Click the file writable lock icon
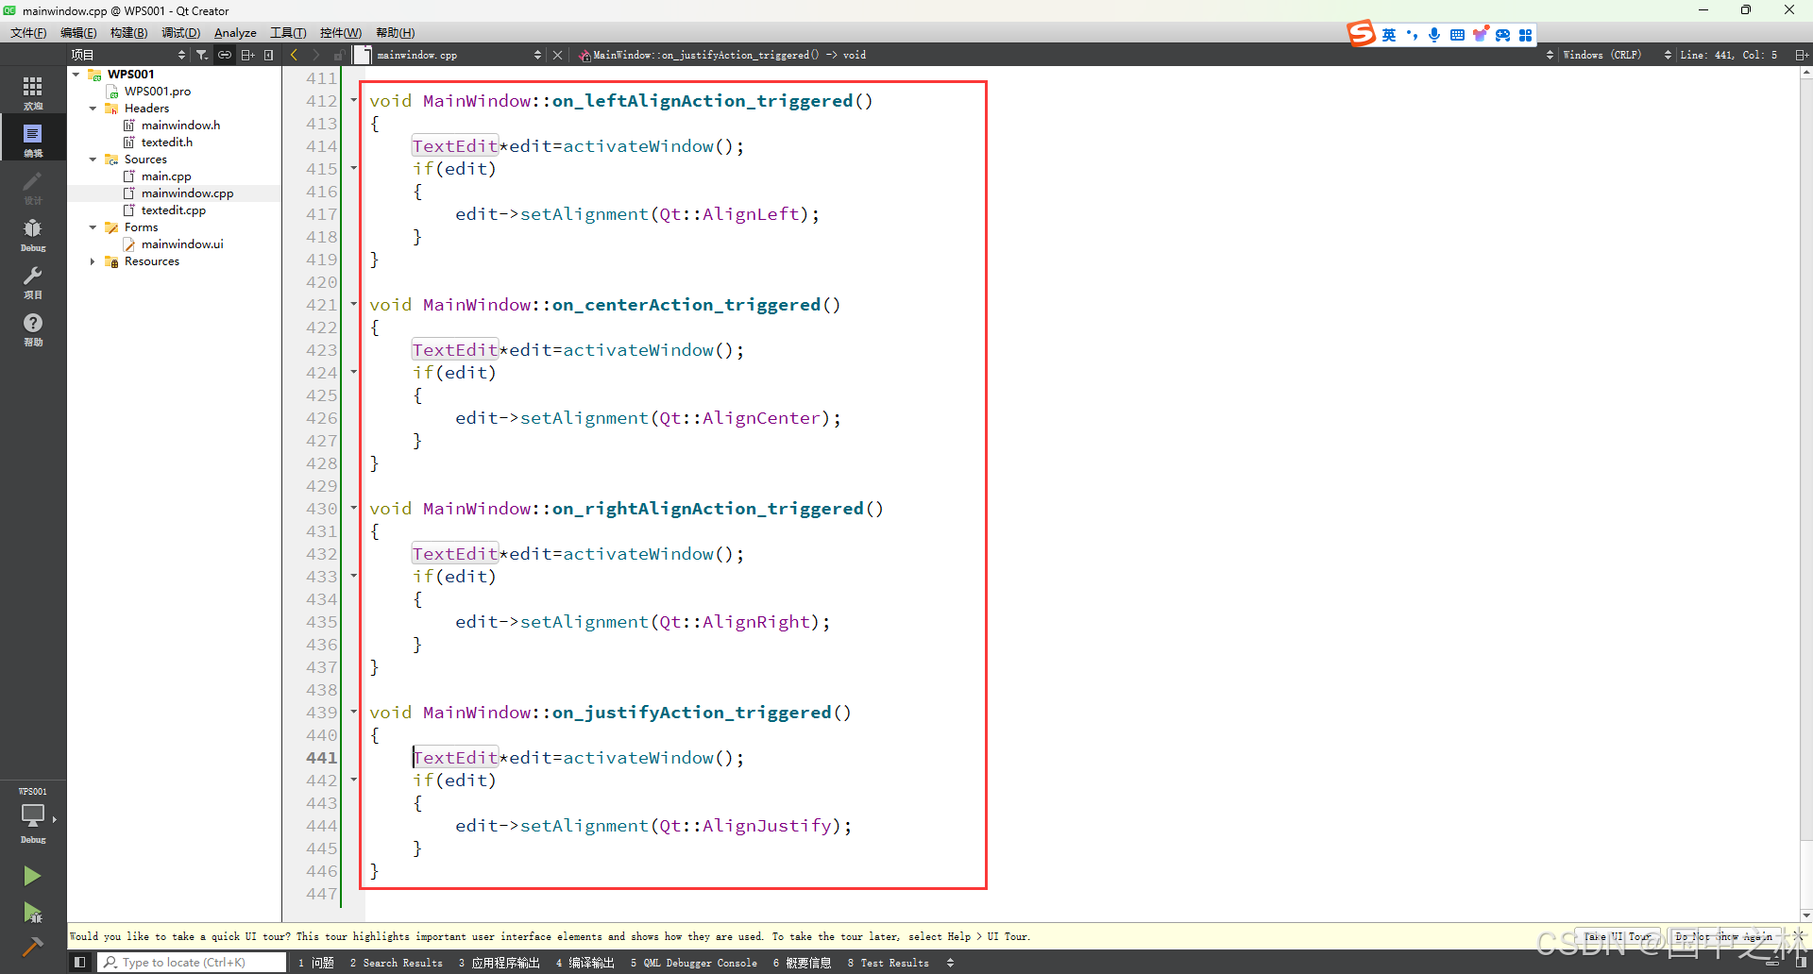 [338, 55]
